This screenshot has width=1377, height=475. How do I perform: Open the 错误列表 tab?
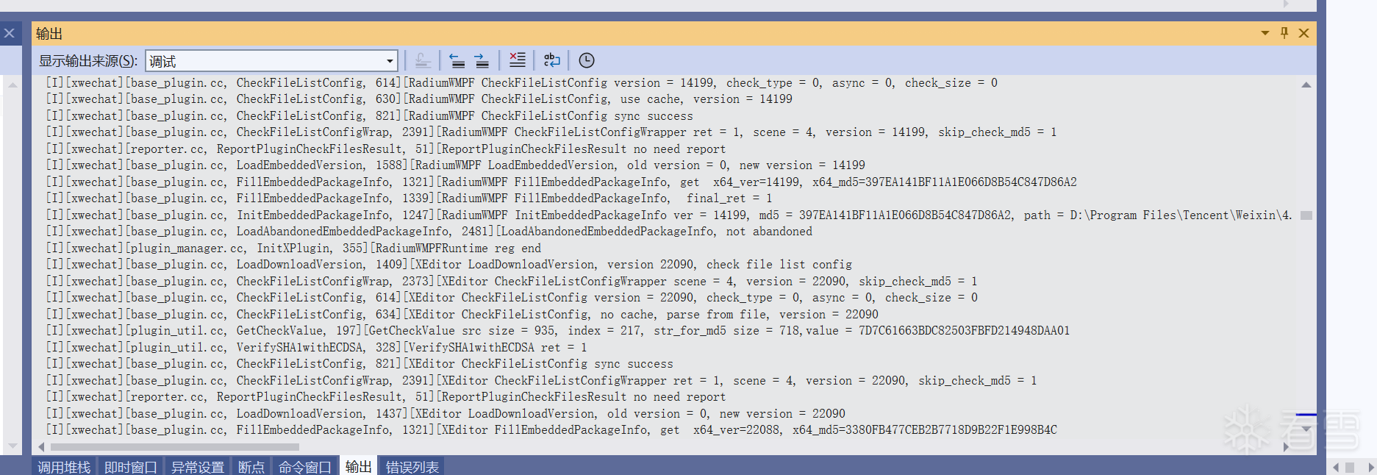coord(412,466)
